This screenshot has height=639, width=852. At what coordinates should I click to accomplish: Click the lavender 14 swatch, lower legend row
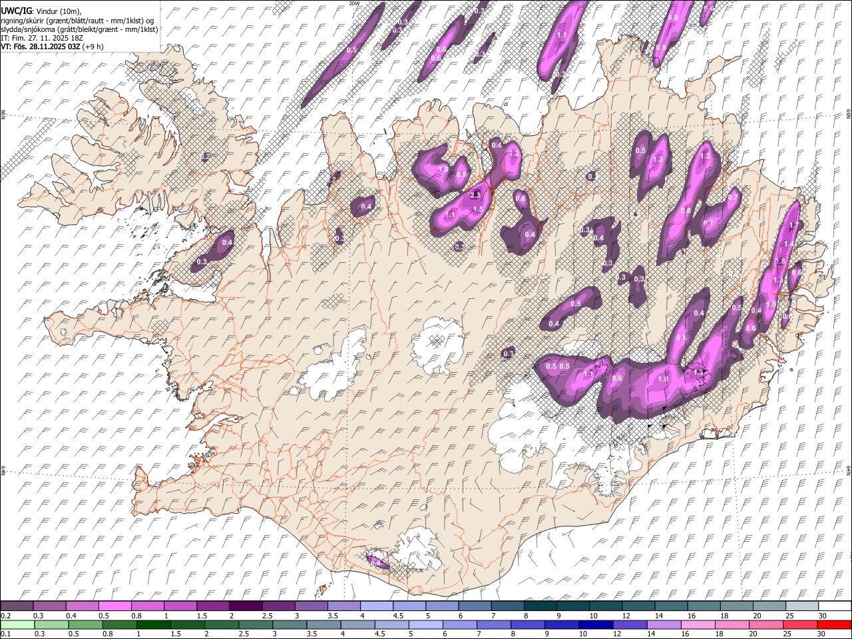(664, 625)
